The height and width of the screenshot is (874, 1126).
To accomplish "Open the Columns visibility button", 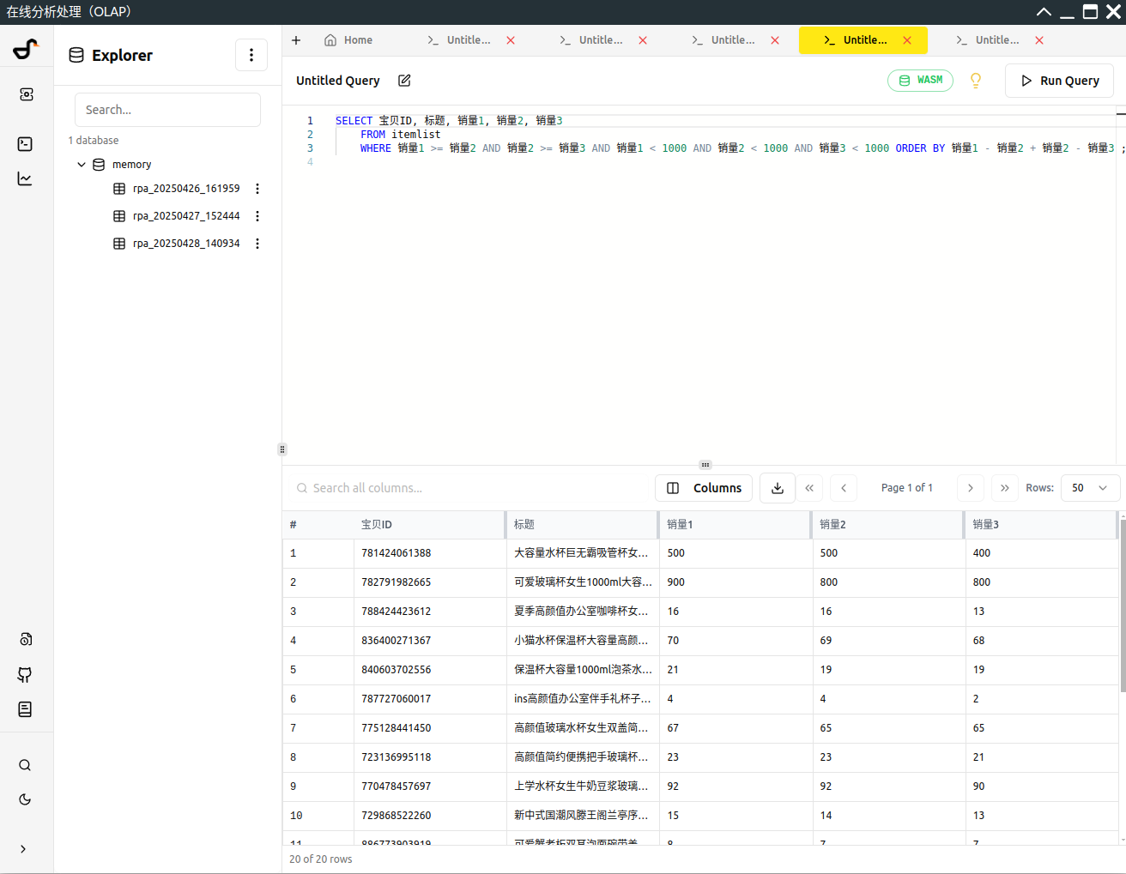I will (x=705, y=488).
